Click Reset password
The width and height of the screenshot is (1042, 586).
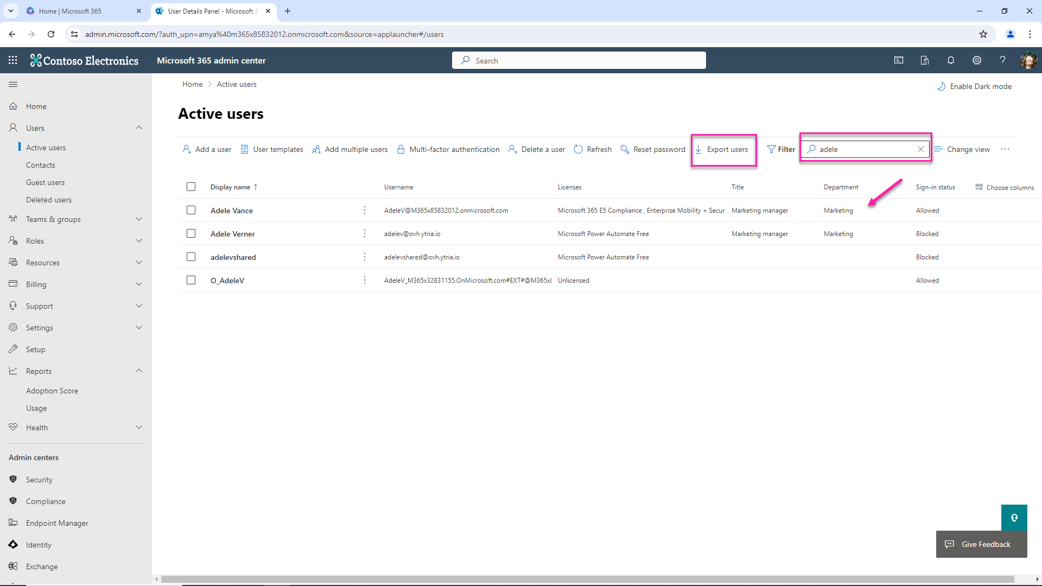tap(653, 149)
